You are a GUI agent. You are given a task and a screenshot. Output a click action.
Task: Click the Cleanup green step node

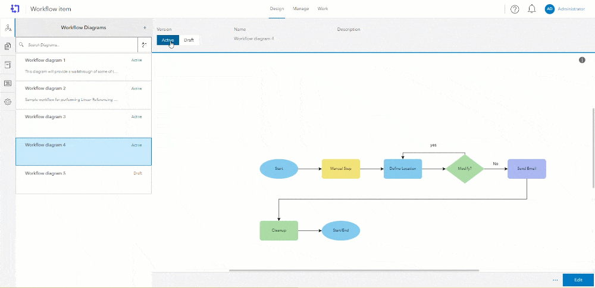[x=279, y=230]
